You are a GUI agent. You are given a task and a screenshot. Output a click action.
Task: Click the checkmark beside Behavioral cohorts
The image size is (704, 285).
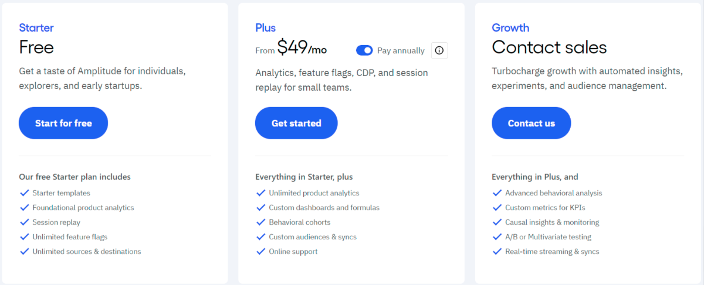click(261, 222)
